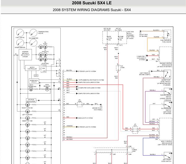Screen dimensions: 186x164
Task: Click the speedometer dial symbol
Action: coord(20,43)
